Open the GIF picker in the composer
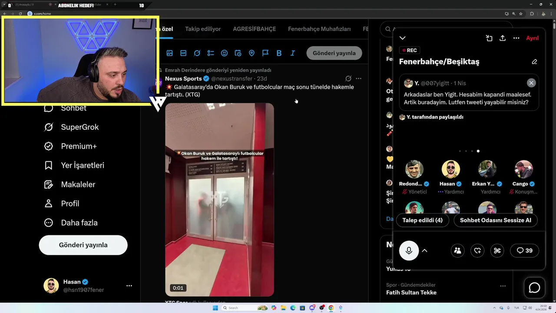 pyautogui.click(x=183, y=53)
